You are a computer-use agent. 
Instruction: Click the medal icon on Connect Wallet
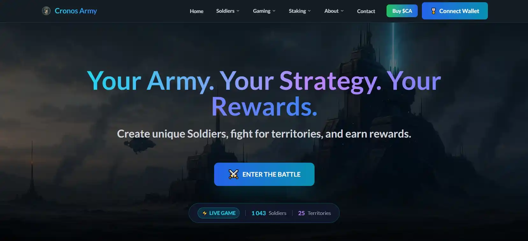point(433,11)
